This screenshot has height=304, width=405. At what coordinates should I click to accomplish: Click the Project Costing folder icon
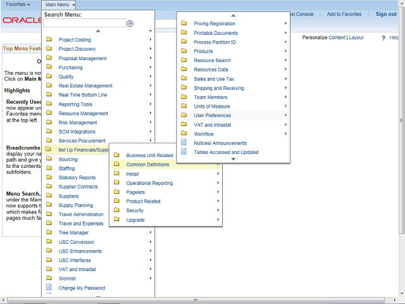pos(49,39)
